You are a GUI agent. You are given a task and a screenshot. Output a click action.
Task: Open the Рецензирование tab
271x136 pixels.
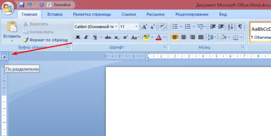pyautogui.click(x=192, y=14)
